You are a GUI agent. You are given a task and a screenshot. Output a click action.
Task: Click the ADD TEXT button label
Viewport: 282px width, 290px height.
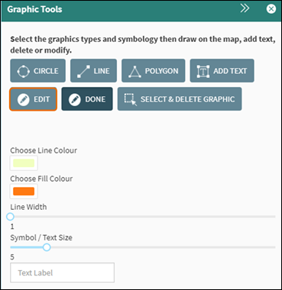point(230,71)
